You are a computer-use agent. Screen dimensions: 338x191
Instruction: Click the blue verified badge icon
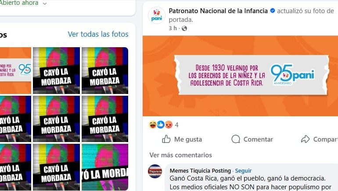pos(273,10)
